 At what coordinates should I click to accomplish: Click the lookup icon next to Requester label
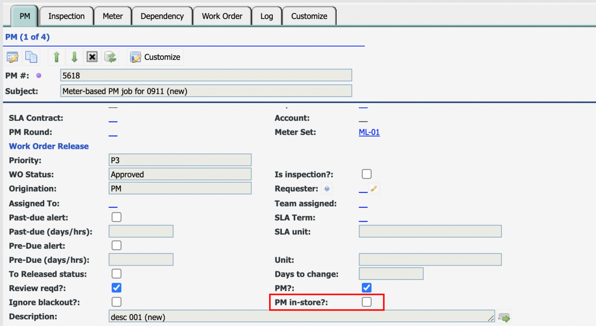[327, 189]
